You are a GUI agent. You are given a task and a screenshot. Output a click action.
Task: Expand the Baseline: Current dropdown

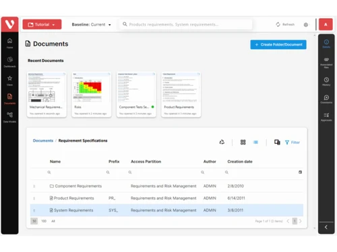(x=91, y=24)
